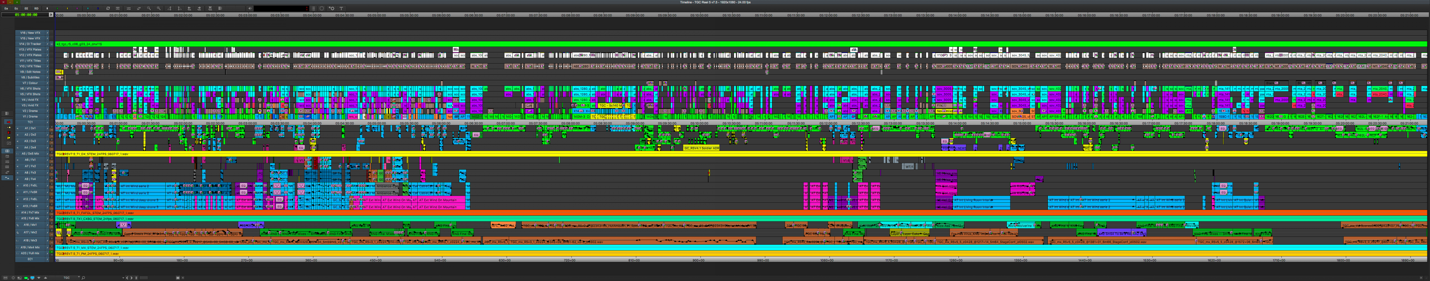Toggle the V1 / Drama track selector
Screen dimensions: 1430x281
pyautogui.click(x=31, y=116)
